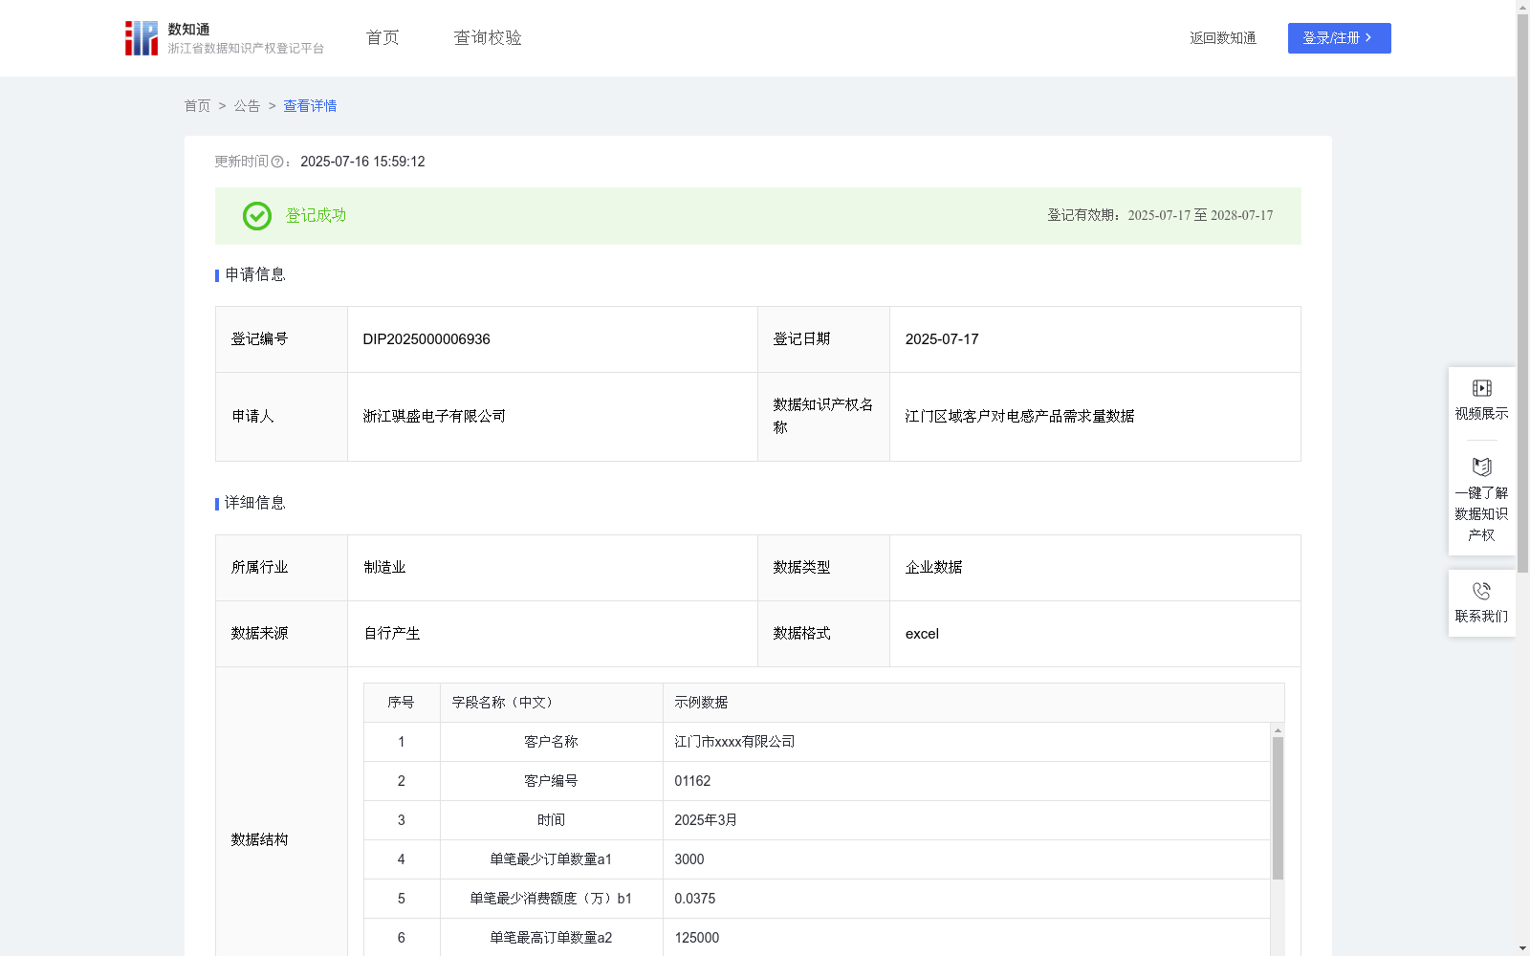Viewport: 1530px width, 956px height.
Task: Click the 客户编号 field row
Action: [818, 781]
